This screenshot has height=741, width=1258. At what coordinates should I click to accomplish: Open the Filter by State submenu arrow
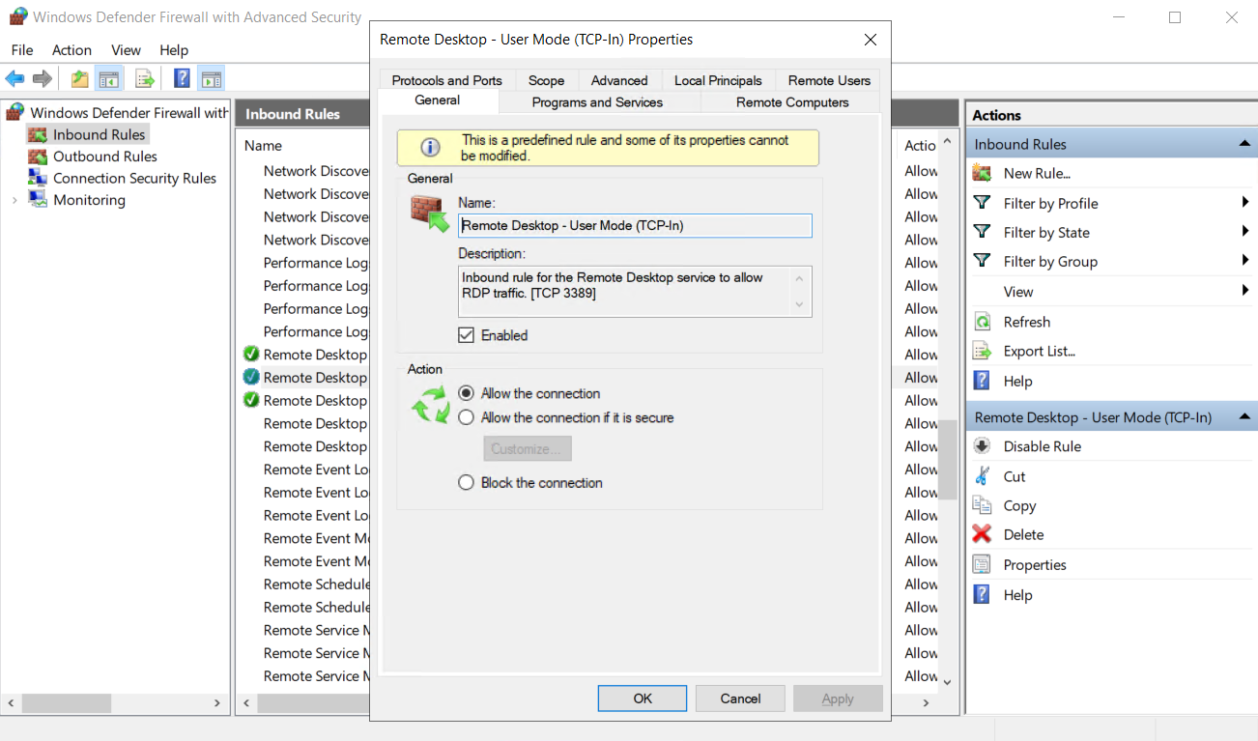pos(1245,232)
